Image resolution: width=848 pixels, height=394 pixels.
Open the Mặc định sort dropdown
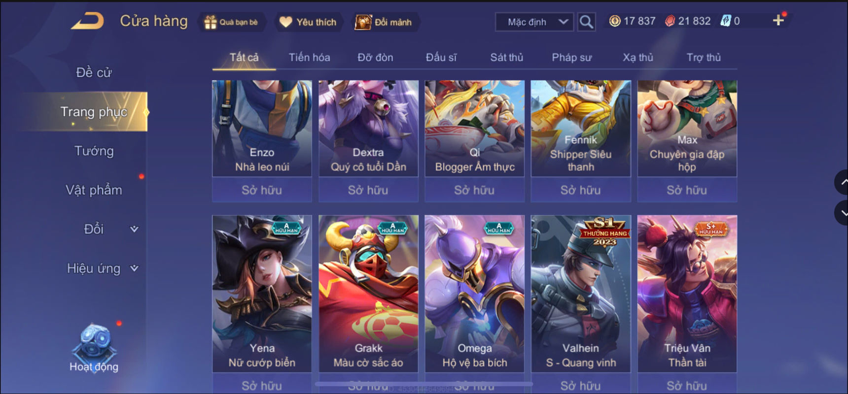click(534, 22)
